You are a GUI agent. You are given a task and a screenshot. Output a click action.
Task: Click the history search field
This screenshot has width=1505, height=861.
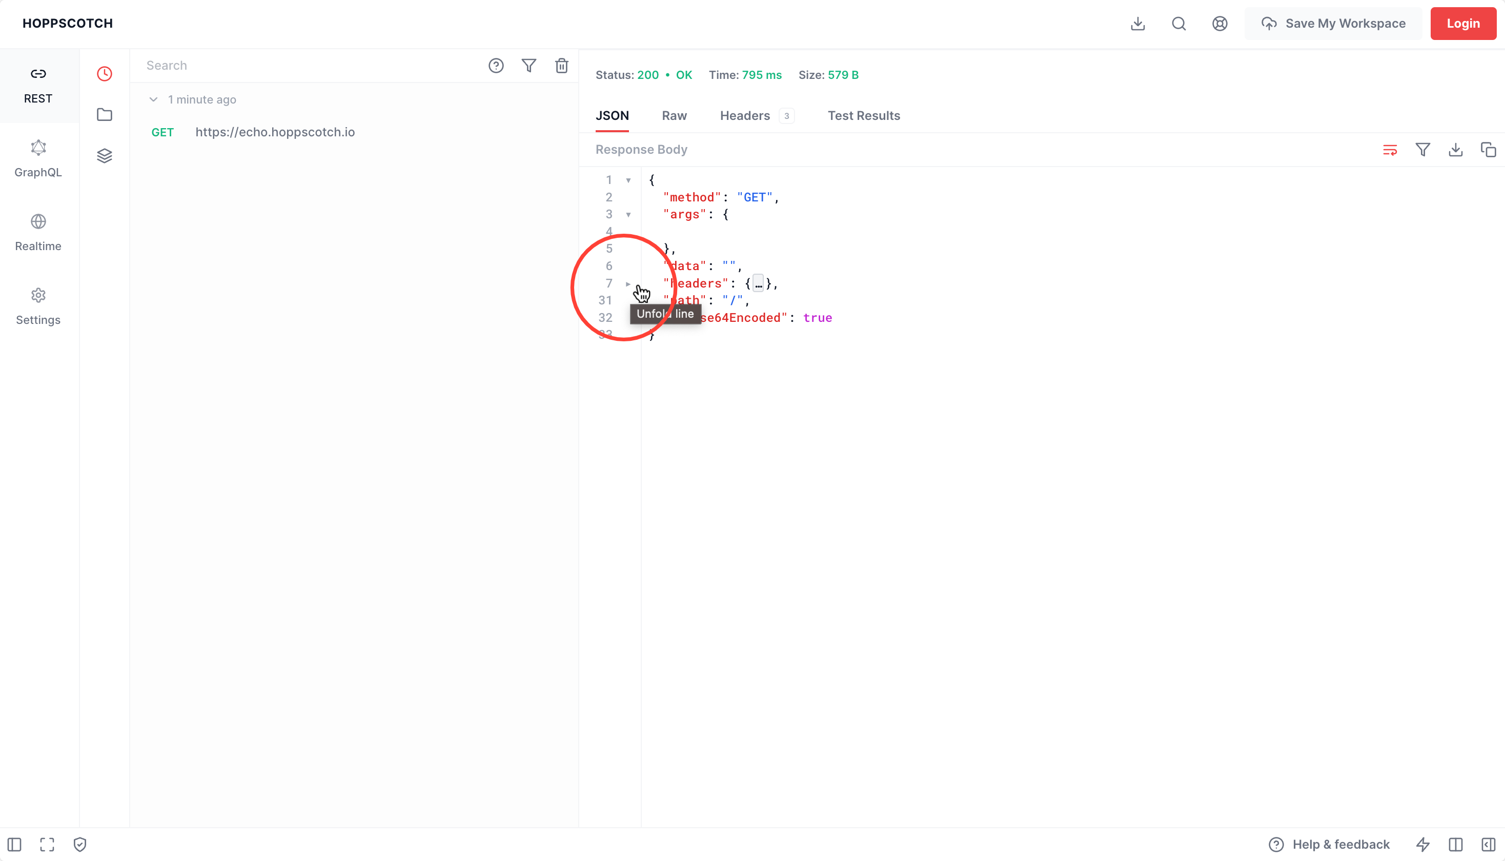pos(296,66)
